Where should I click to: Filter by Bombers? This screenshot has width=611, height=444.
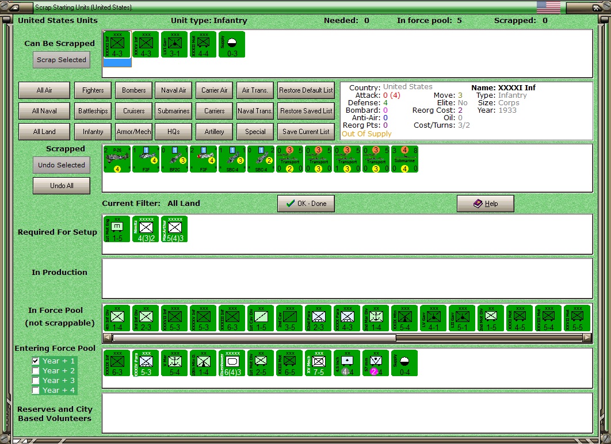coord(133,90)
